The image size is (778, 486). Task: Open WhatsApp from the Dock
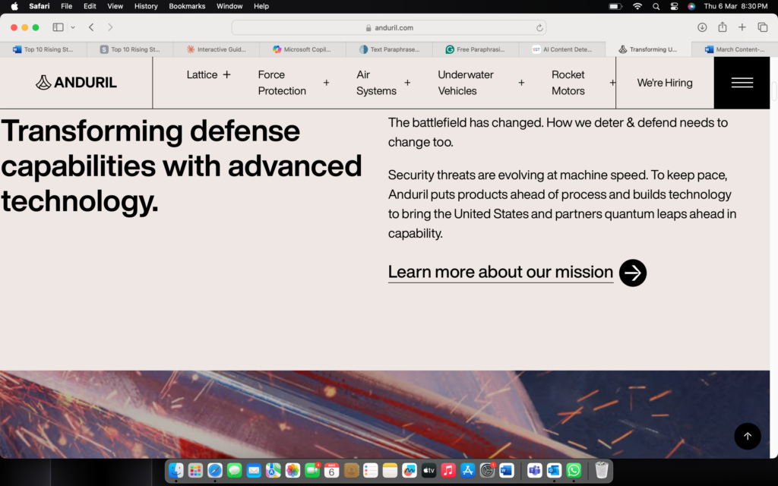(x=574, y=469)
